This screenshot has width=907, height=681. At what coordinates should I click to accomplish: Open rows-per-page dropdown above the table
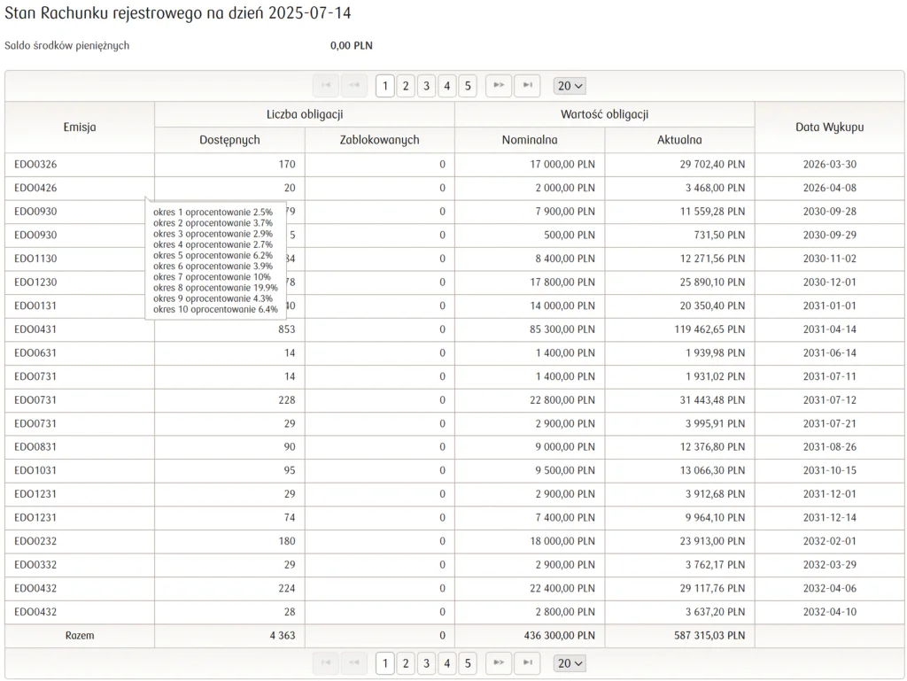click(x=570, y=86)
